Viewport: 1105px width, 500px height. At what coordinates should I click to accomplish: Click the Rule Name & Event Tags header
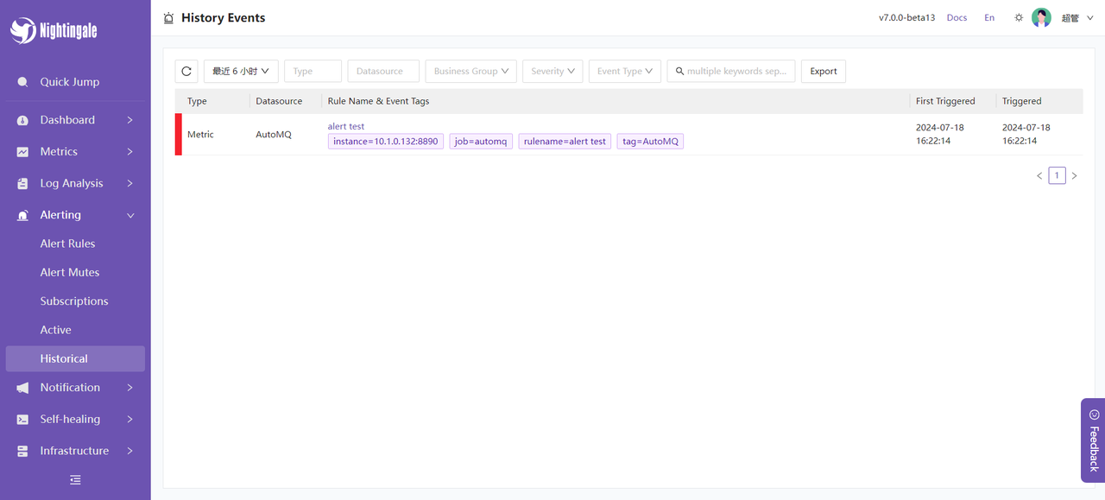point(378,101)
